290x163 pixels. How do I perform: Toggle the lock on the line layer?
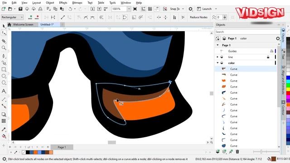tap(268, 57)
